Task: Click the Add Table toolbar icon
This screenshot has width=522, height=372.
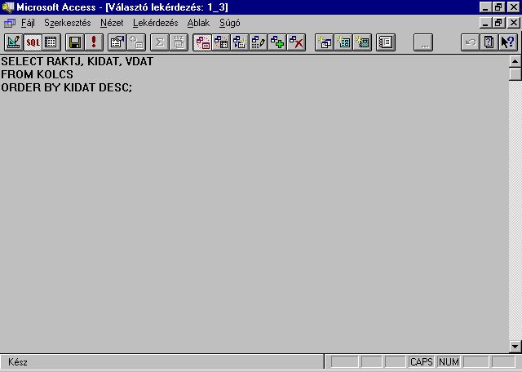Action: 136,42
